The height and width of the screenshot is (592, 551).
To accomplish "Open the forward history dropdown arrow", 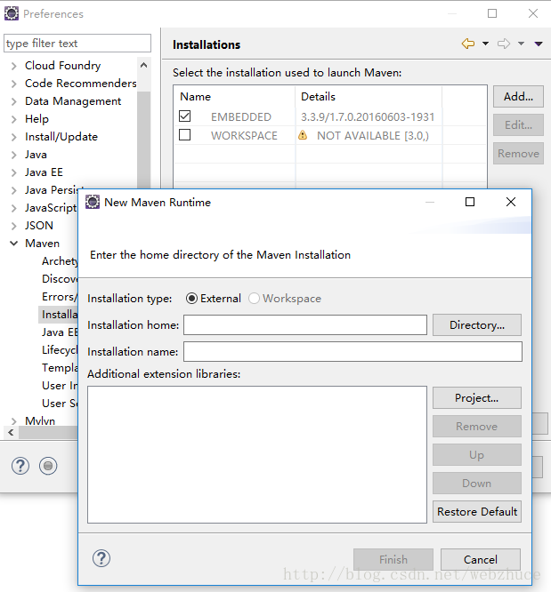I will pos(521,44).
